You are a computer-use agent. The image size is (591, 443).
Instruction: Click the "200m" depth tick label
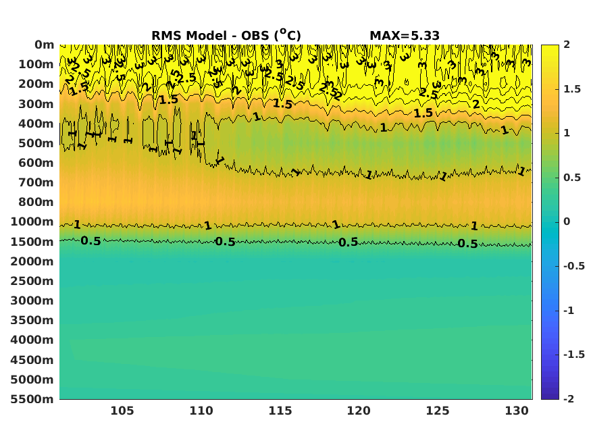36,84
